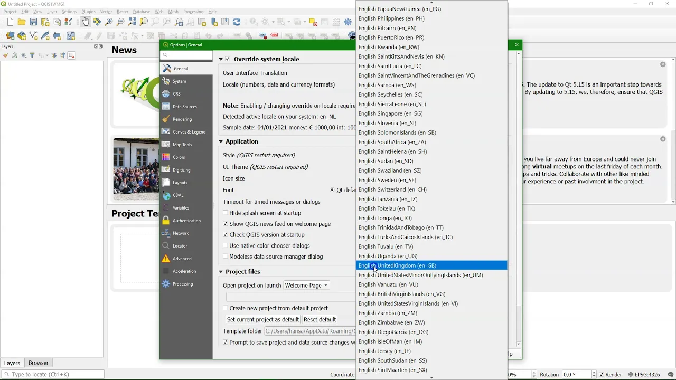The height and width of the screenshot is (380, 676).
Task: Select the Qt default font radio button
Action: [x=332, y=190]
